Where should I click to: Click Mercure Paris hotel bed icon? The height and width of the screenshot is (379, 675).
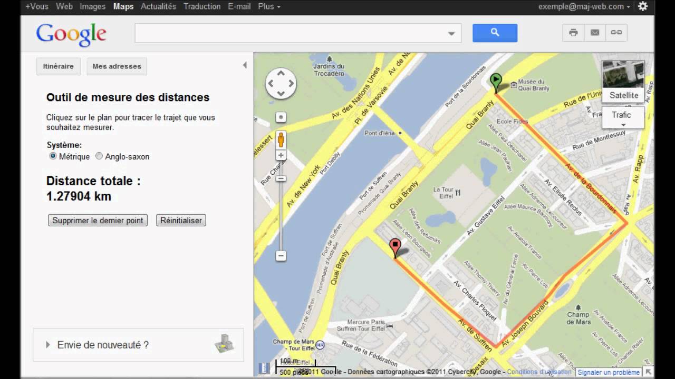pos(390,326)
